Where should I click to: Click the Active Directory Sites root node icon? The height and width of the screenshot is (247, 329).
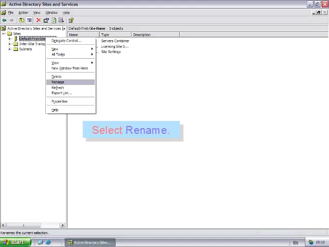(x=4, y=28)
